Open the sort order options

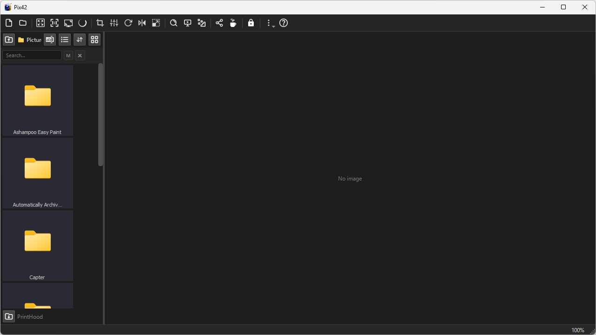80,40
